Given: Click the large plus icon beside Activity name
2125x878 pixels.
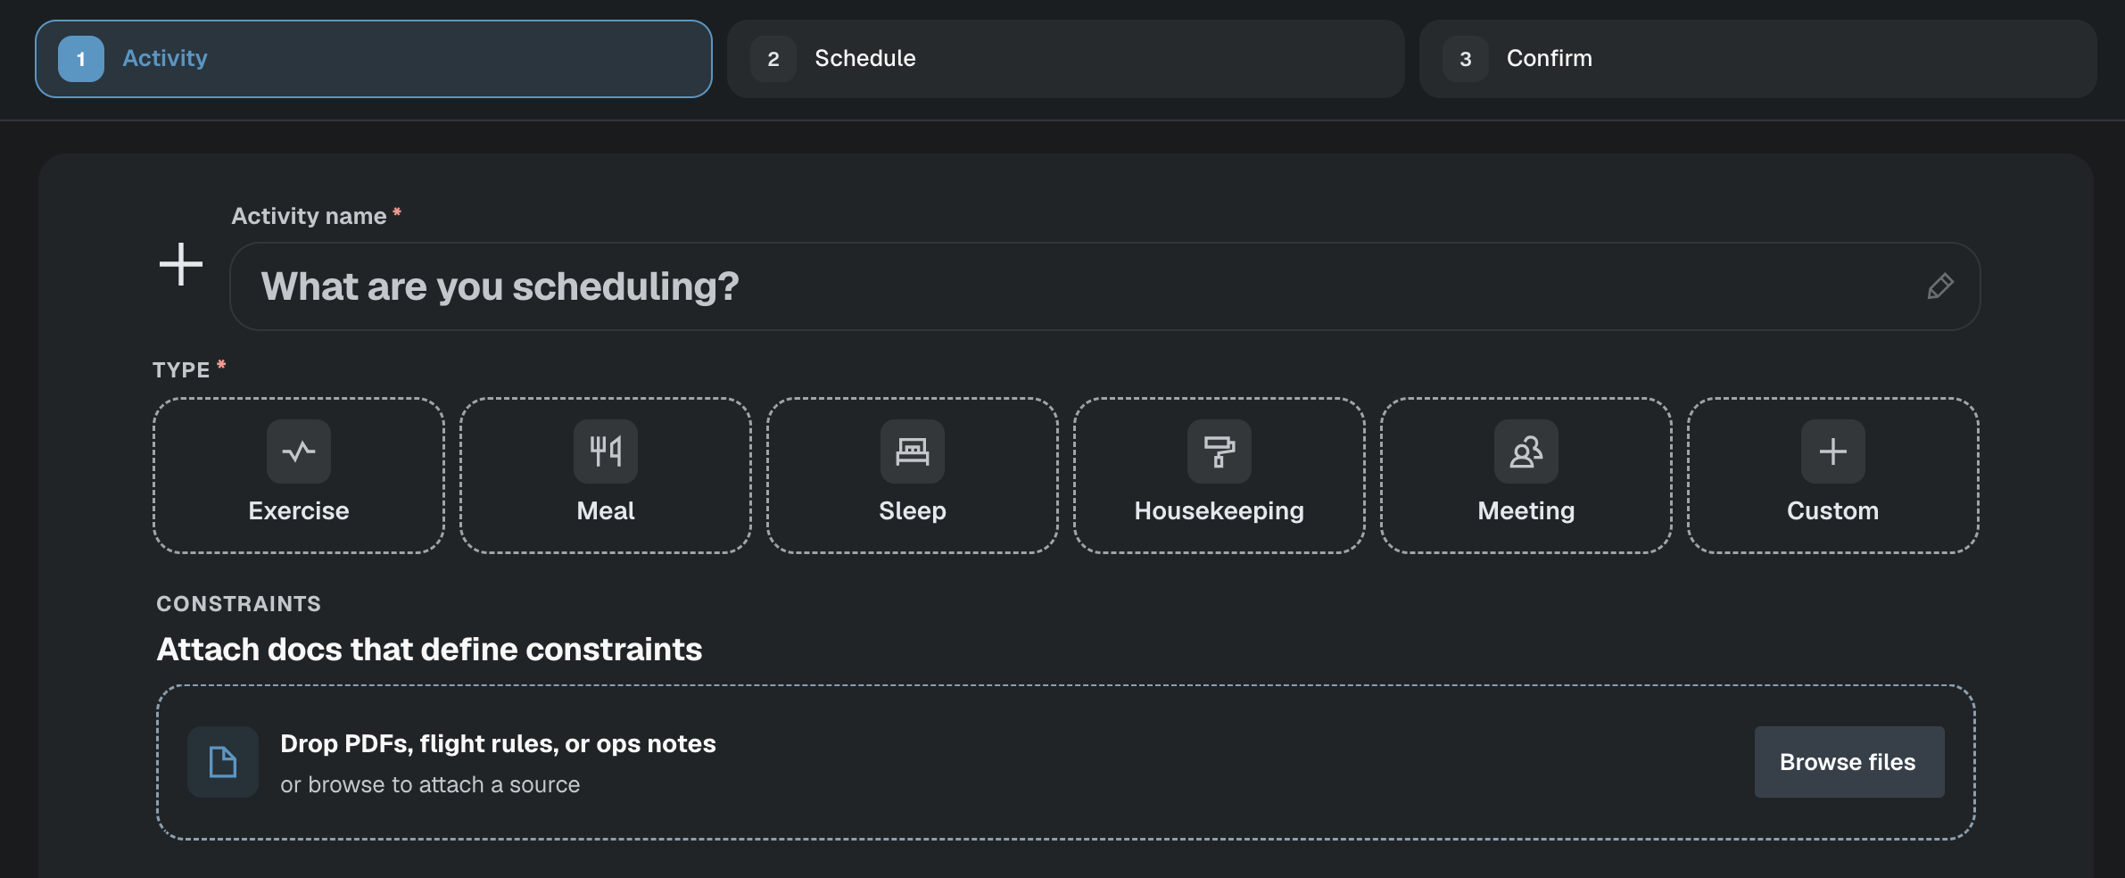Looking at the screenshot, I should (181, 265).
